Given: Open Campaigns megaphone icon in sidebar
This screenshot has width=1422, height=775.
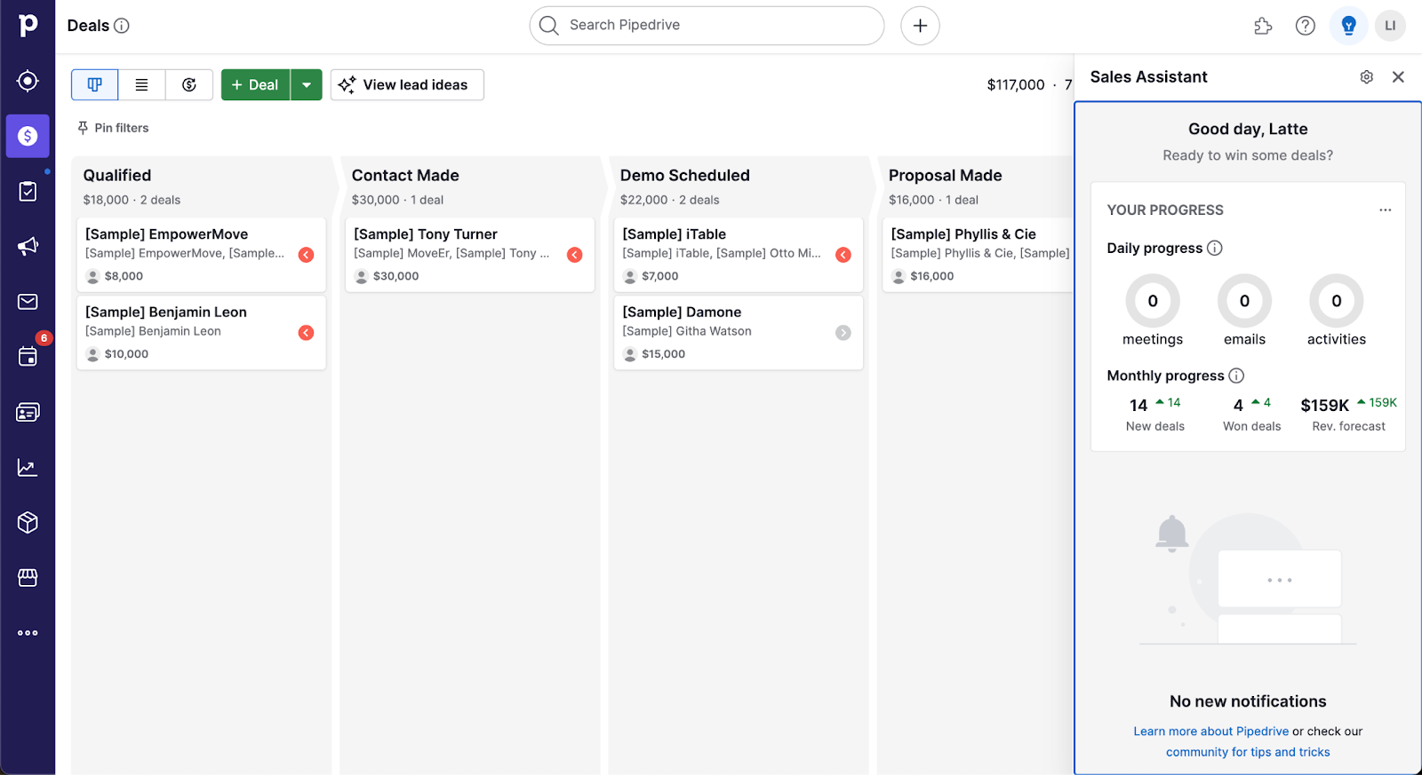Looking at the screenshot, I should 28,246.
